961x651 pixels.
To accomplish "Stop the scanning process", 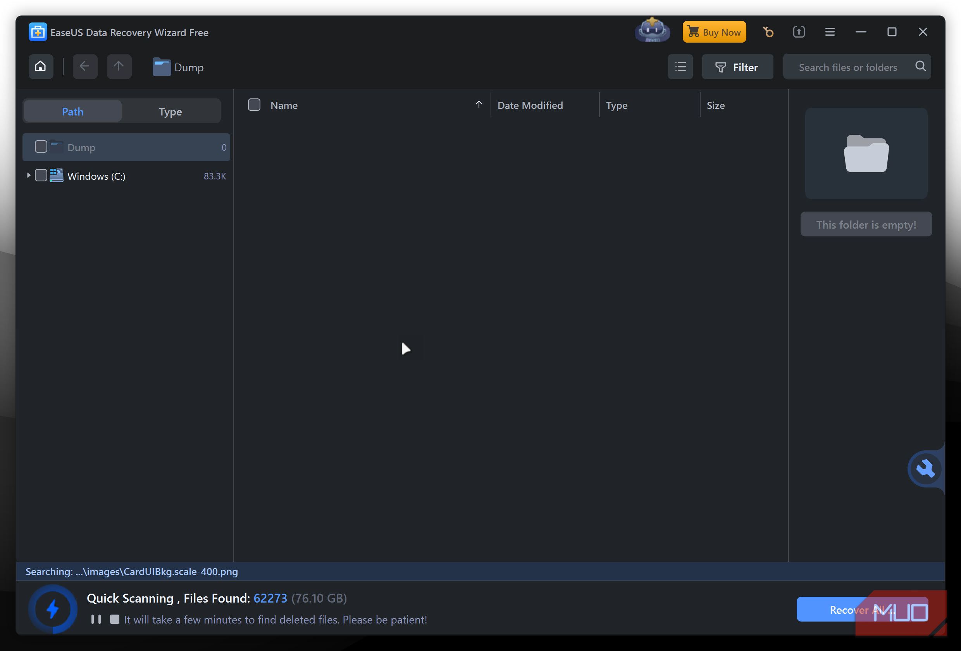I will pyautogui.click(x=115, y=619).
